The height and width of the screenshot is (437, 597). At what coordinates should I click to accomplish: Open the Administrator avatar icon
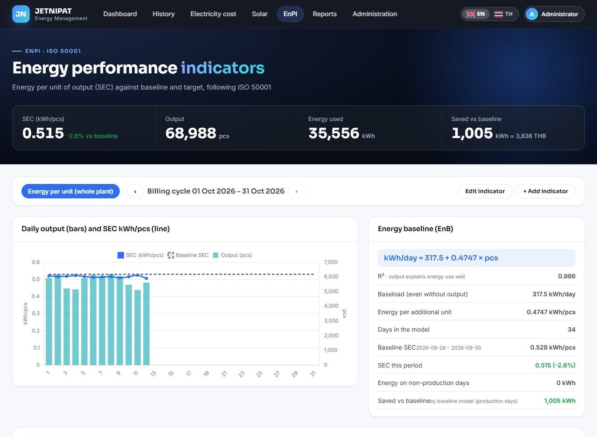(532, 14)
